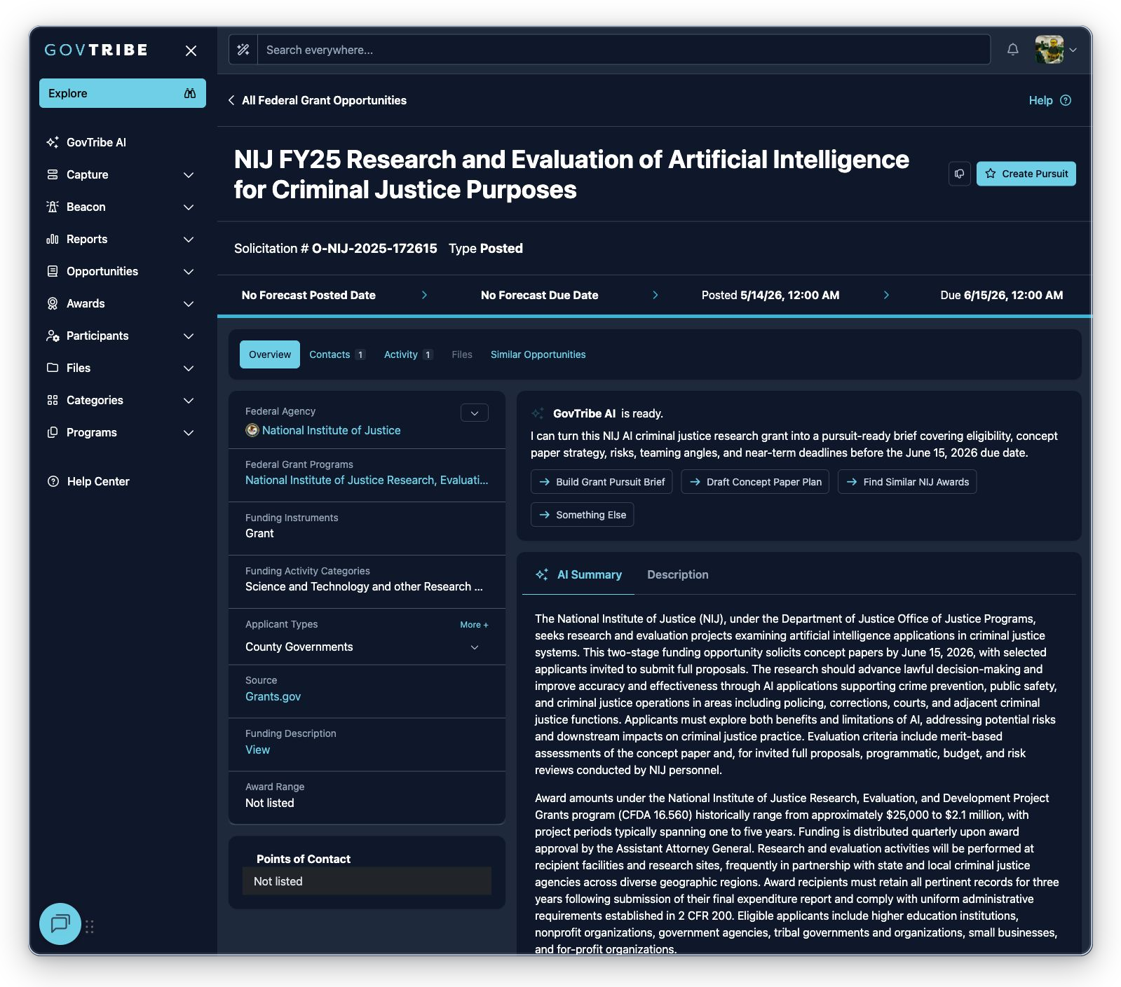Click the National Institute of Justice seal icon
1121x987 pixels.
click(x=252, y=430)
